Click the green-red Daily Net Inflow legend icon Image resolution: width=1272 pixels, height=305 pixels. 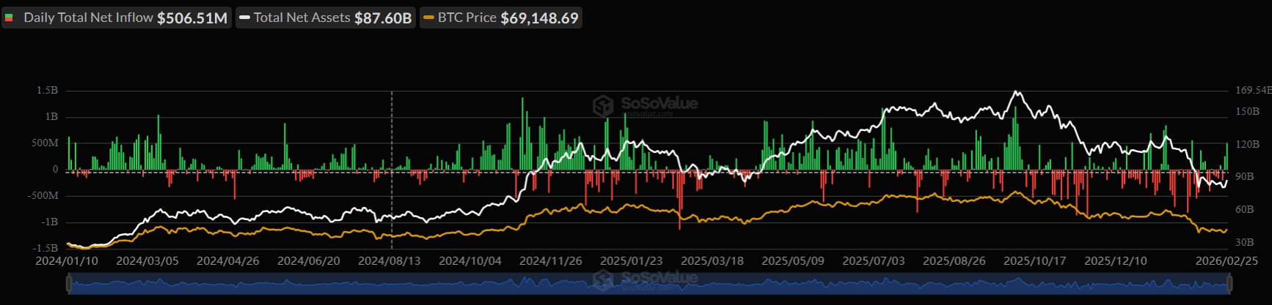pos(10,18)
